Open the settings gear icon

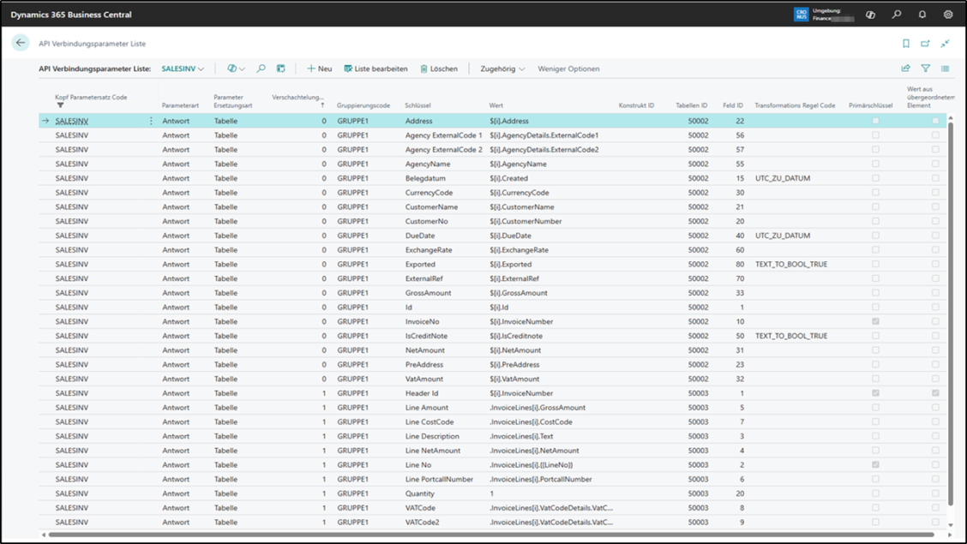pos(948,15)
